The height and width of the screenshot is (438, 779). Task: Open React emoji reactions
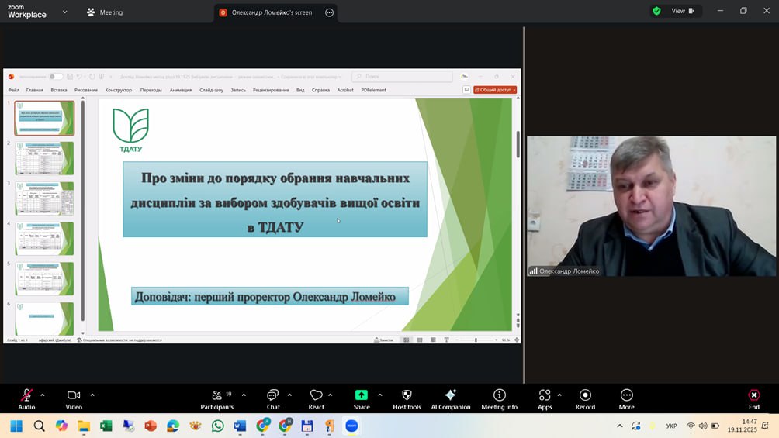(x=316, y=399)
